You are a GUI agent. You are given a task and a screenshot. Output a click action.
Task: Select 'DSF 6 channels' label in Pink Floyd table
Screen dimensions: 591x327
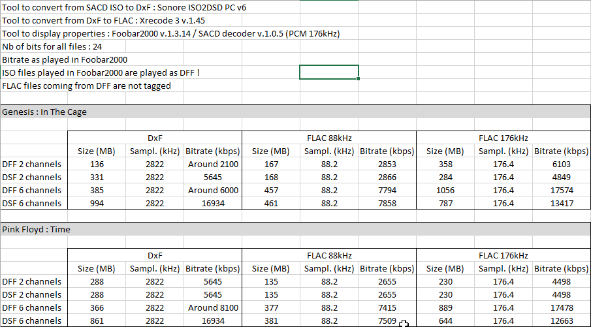click(31, 321)
